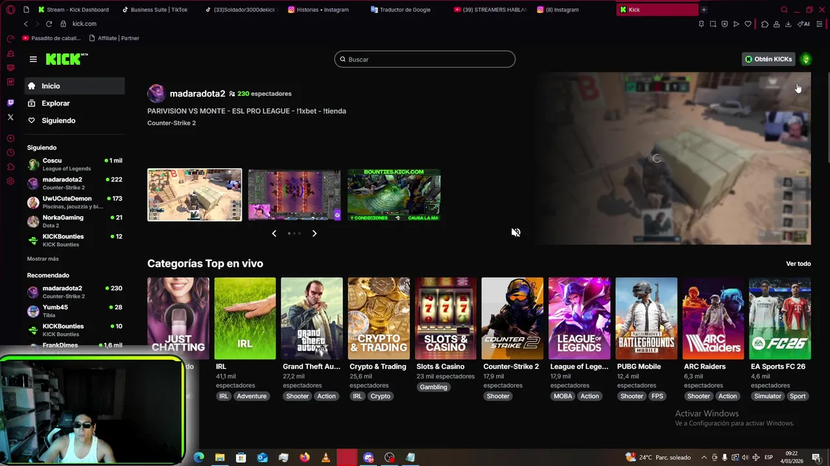
Task: Open Firefox from the Windows taskbar
Action: (305, 458)
